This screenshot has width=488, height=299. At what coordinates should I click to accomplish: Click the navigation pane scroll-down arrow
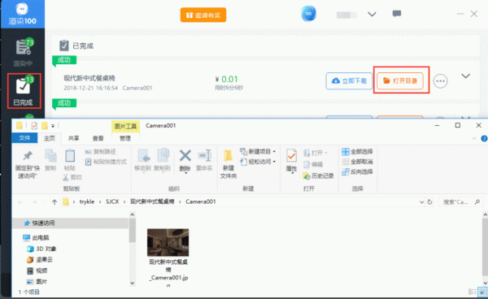point(133,283)
